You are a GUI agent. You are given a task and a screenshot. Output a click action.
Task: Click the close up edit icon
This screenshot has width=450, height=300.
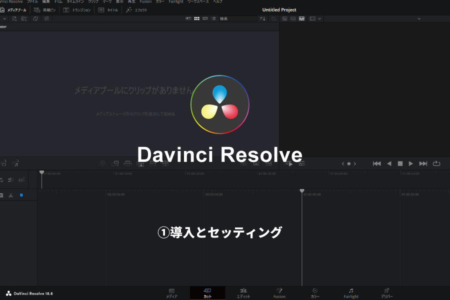140,164
